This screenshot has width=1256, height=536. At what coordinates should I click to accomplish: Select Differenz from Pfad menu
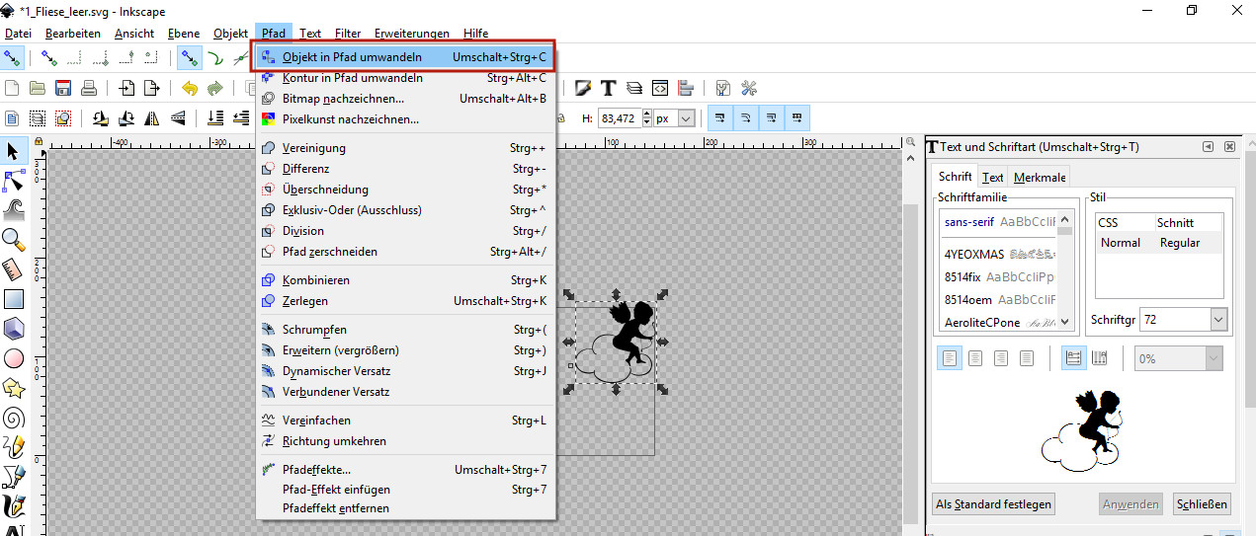404,169
